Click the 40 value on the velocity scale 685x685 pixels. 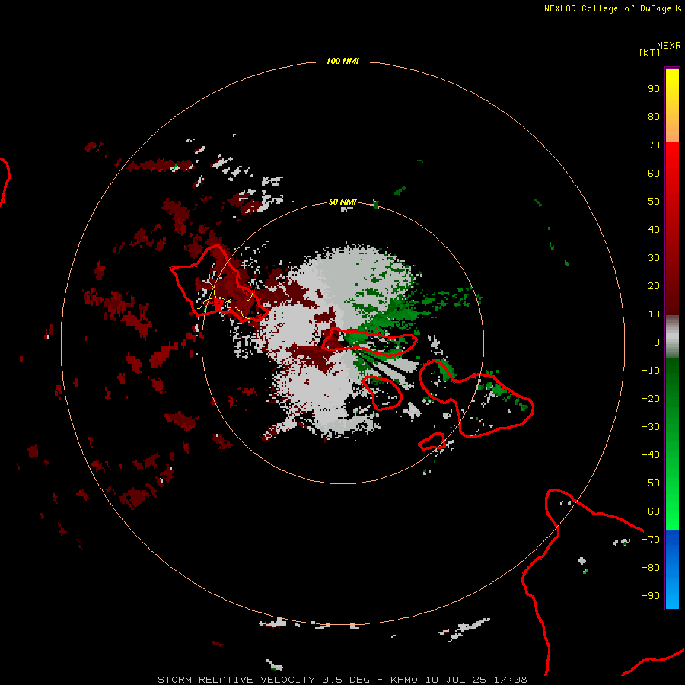coord(654,229)
